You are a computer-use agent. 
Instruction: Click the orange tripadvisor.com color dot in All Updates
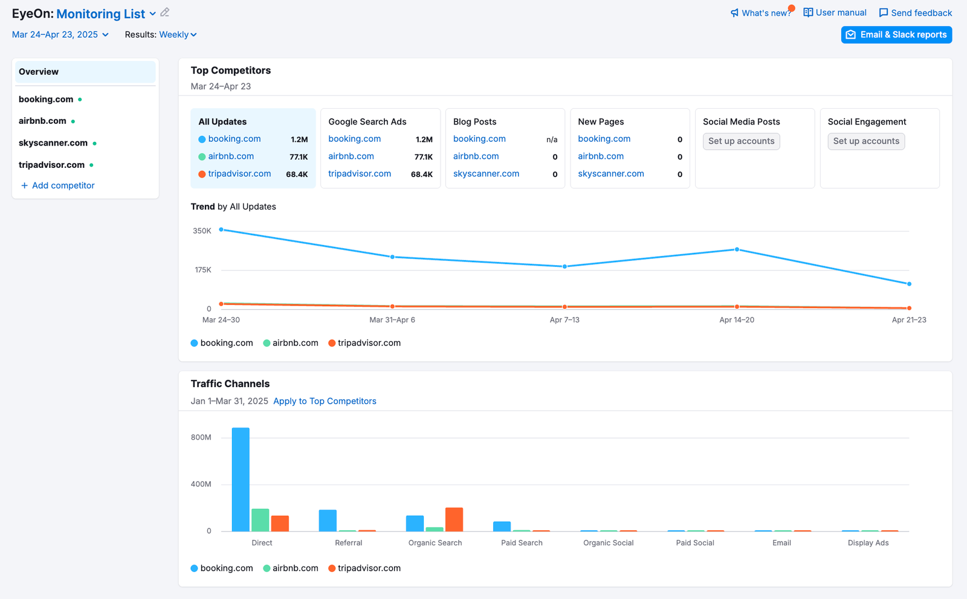[x=202, y=174]
